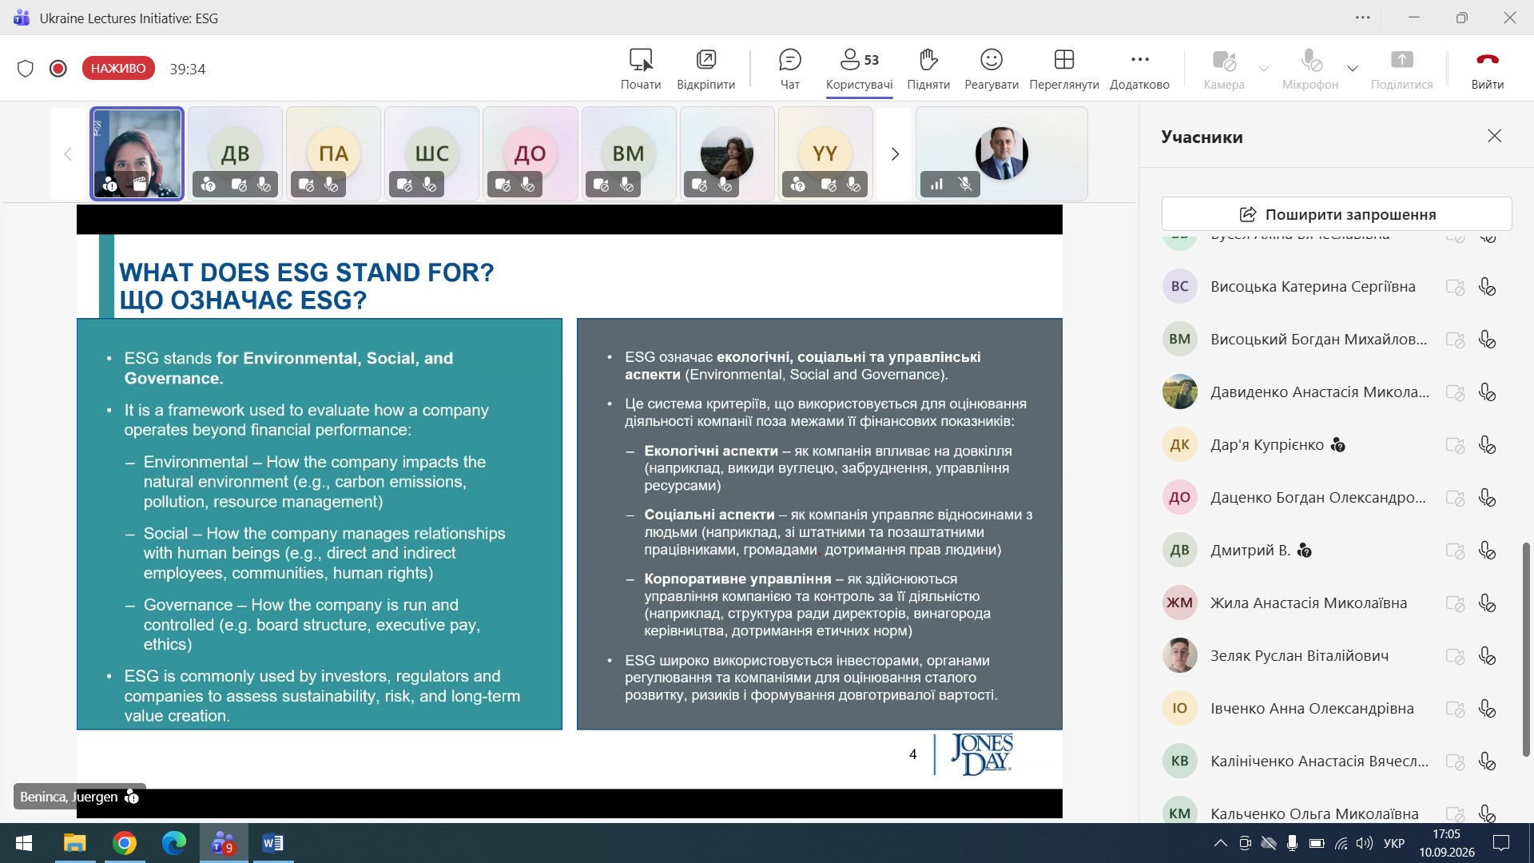
Task: Click Поширити запрошення share invite button
Action: [x=1337, y=214]
